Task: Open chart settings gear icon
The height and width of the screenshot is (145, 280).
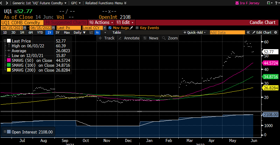Action: click(x=276, y=32)
